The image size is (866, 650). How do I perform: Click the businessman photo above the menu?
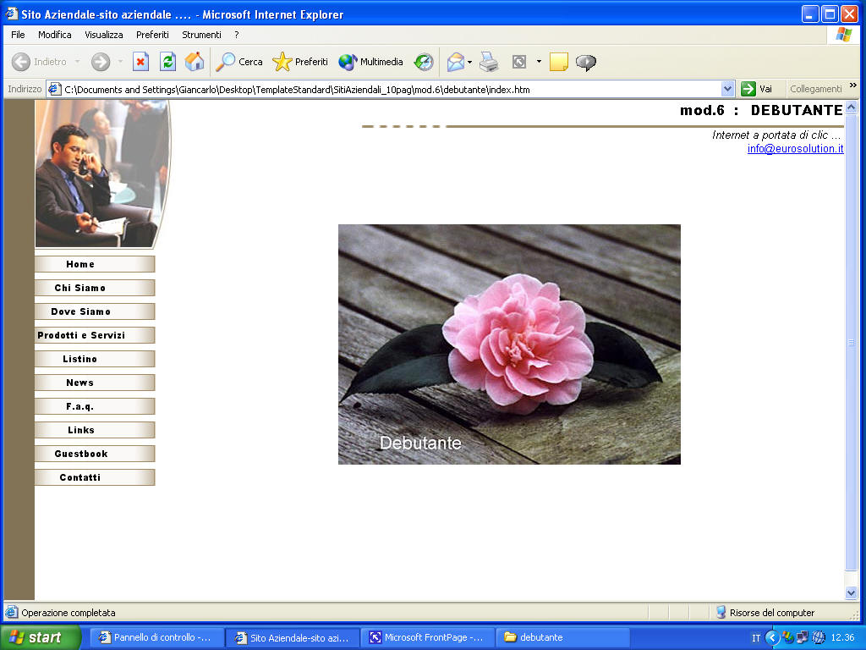coord(102,174)
